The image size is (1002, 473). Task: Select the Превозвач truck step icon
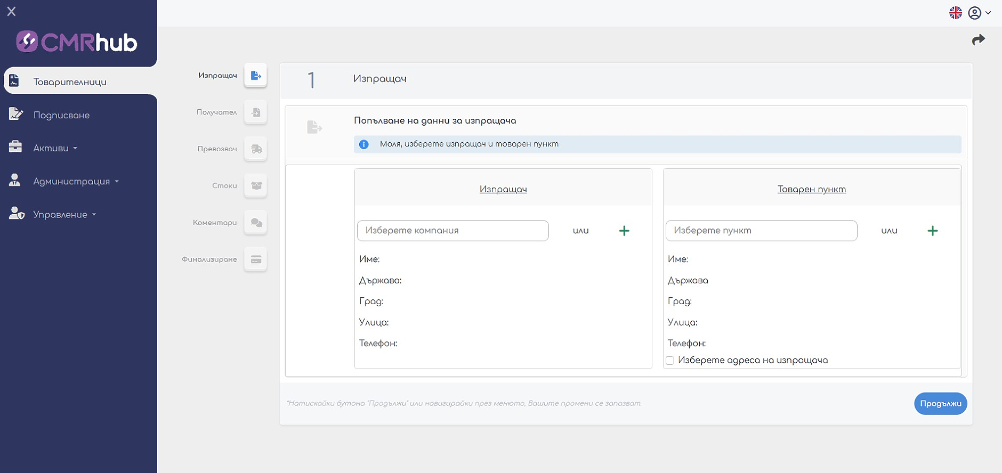[x=256, y=149]
